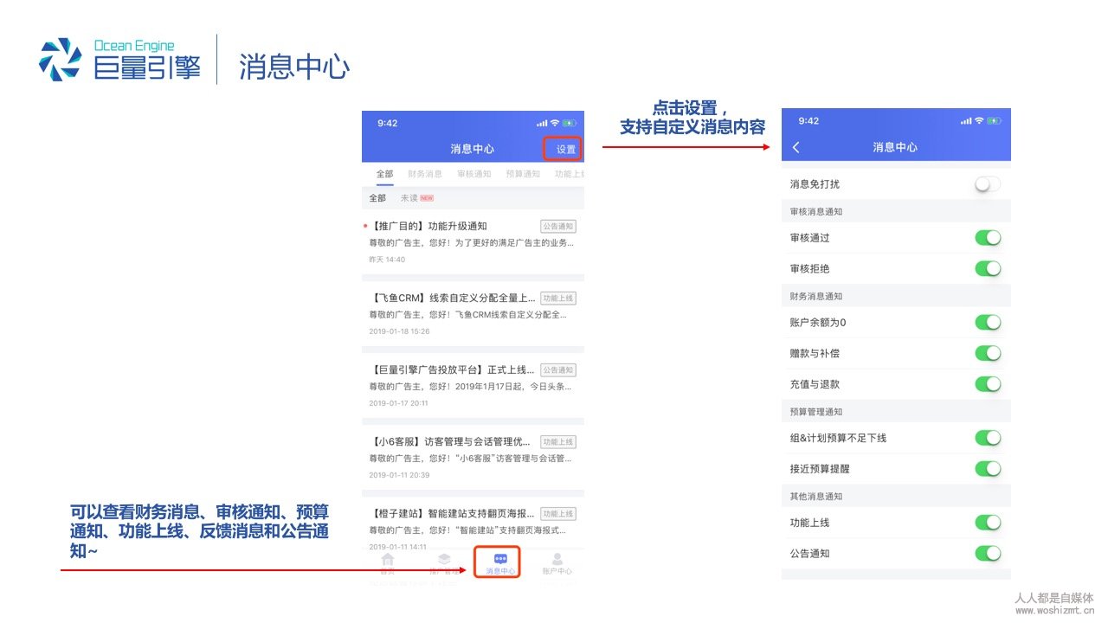Screen dimensions: 1108x623
Task: Tap the Wi-Fi icon in right phone status bar
Action: click(x=979, y=121)
